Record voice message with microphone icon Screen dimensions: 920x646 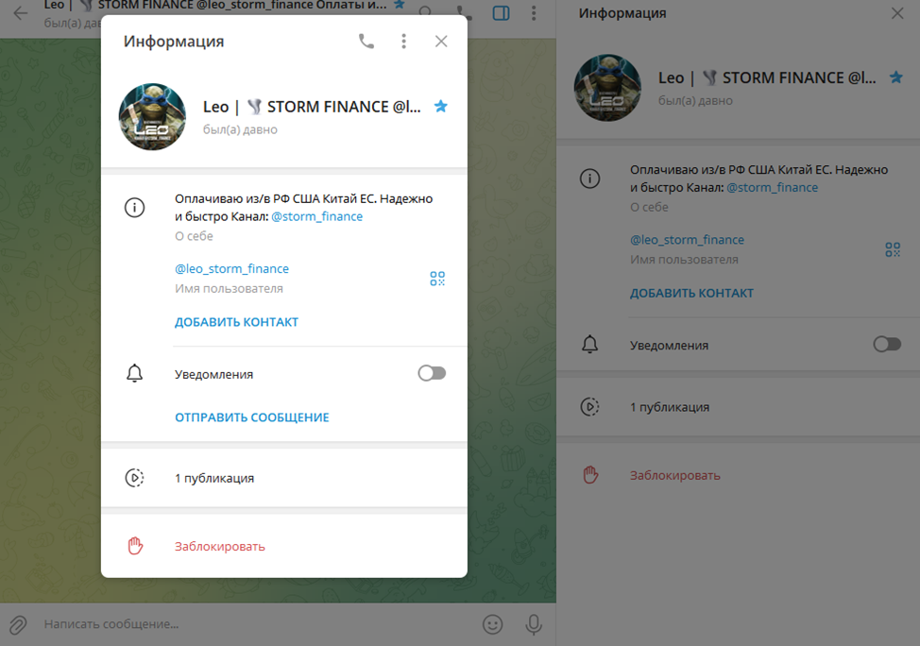tap(534, 625)
